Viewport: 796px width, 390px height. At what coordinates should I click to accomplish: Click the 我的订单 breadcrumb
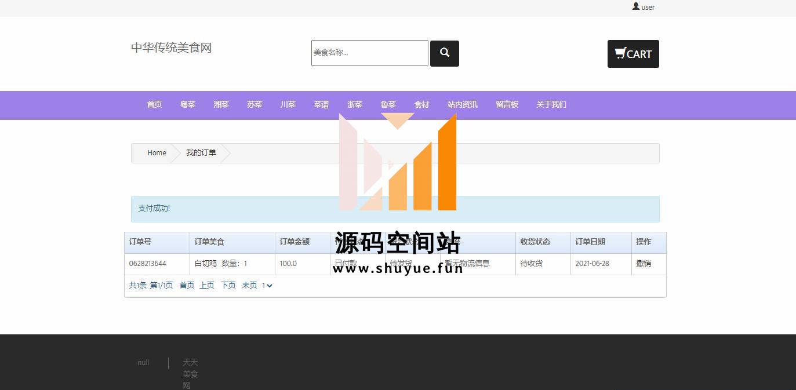pos(201,153)
